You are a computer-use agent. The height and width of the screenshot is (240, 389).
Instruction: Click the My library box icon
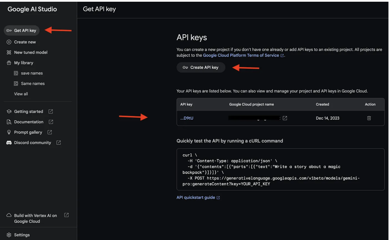(9, 63)
